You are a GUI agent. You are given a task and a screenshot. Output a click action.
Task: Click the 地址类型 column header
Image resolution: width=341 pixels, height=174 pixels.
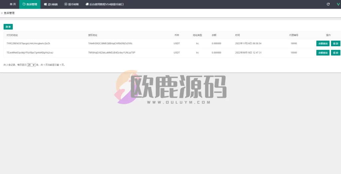(197, 35)
